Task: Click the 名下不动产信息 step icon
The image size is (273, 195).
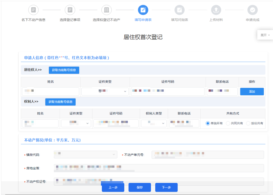Action: pos(34,10)
